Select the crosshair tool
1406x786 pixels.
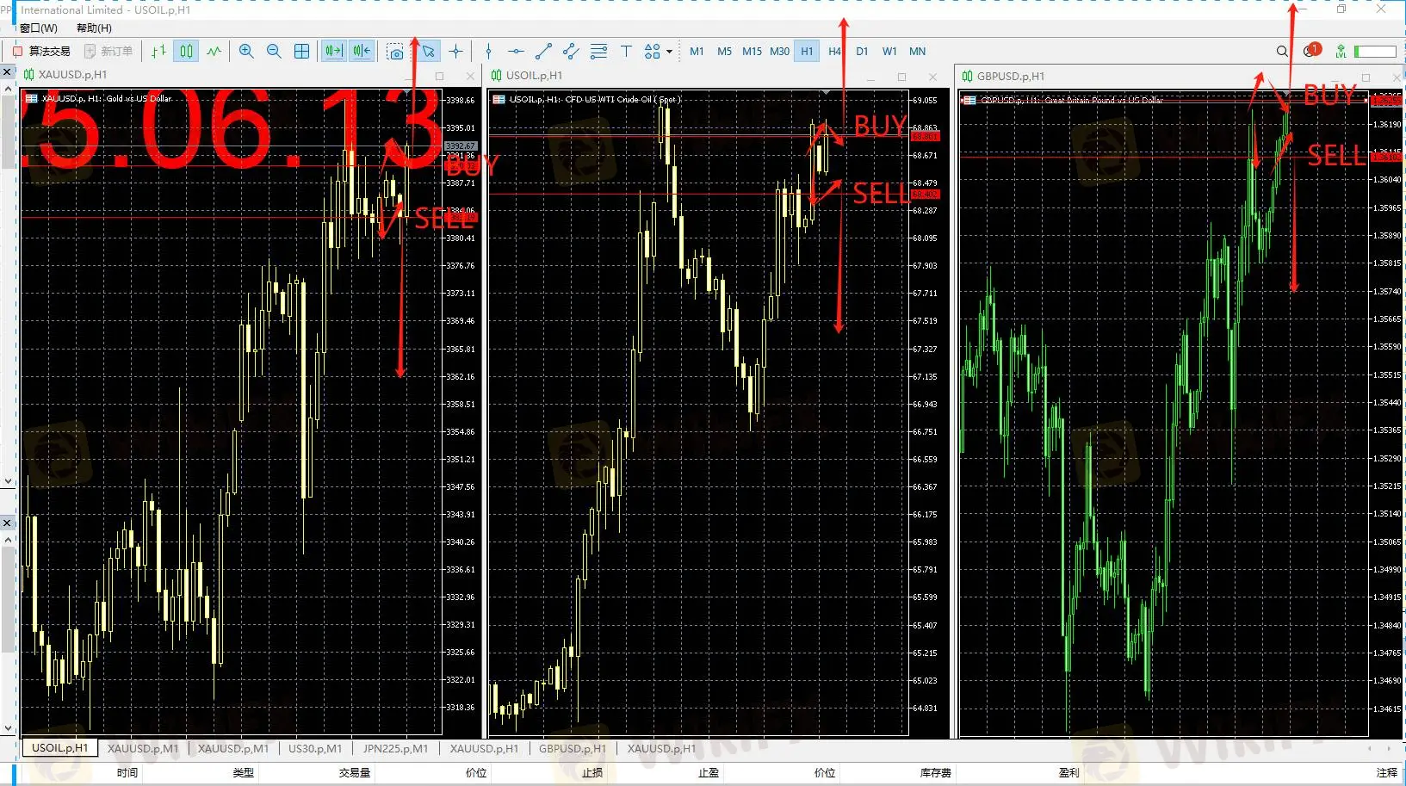tap(455, 52)
